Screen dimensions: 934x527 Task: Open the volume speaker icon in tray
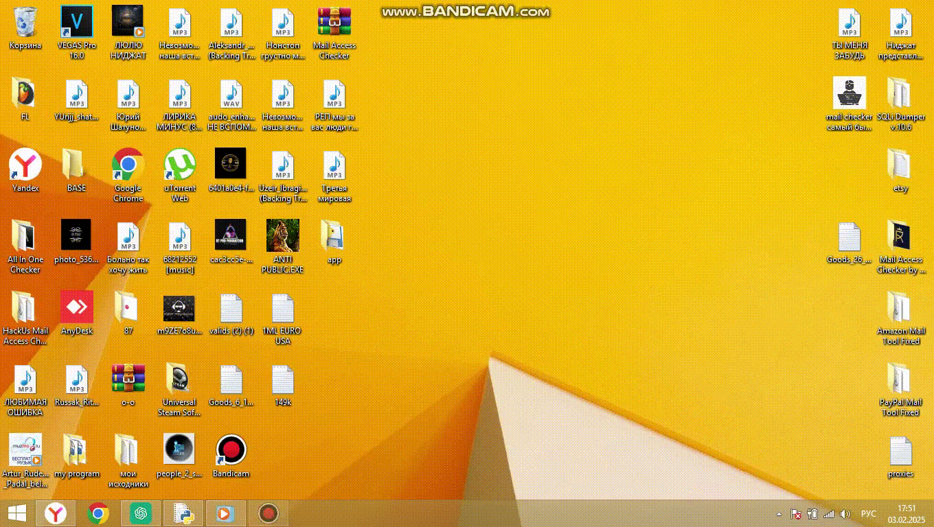coord(845,514)
